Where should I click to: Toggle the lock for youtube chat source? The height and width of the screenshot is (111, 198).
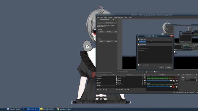[x=145, y=77]
